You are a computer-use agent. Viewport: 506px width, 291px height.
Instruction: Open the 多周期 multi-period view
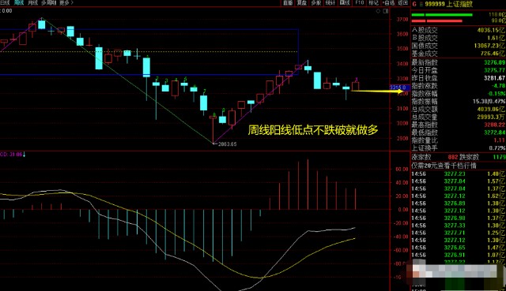tap(49, 2)
